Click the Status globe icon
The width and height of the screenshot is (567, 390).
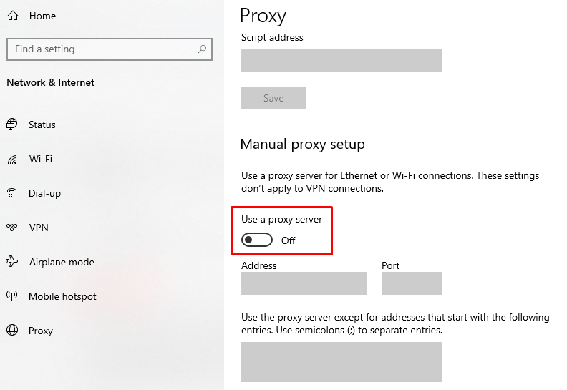tap(12, 125)
